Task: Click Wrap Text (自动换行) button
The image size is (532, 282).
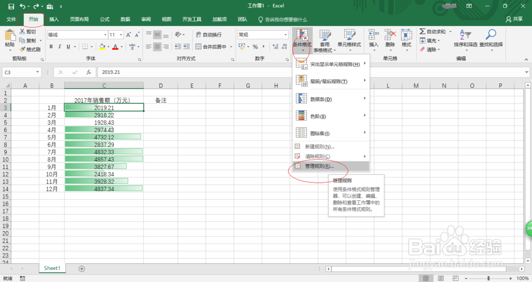Action: 209,35
